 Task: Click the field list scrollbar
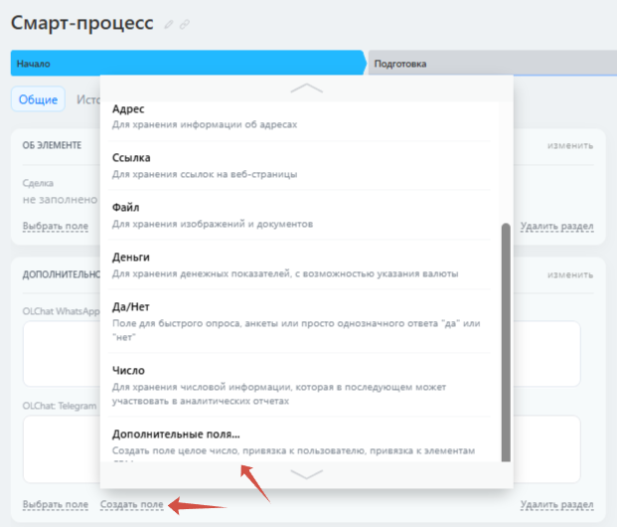coord(506,338)
